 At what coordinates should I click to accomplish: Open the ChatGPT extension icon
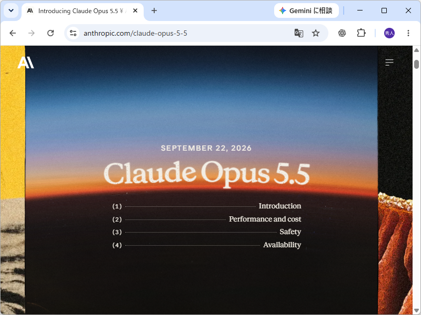[x=342, y=33]
